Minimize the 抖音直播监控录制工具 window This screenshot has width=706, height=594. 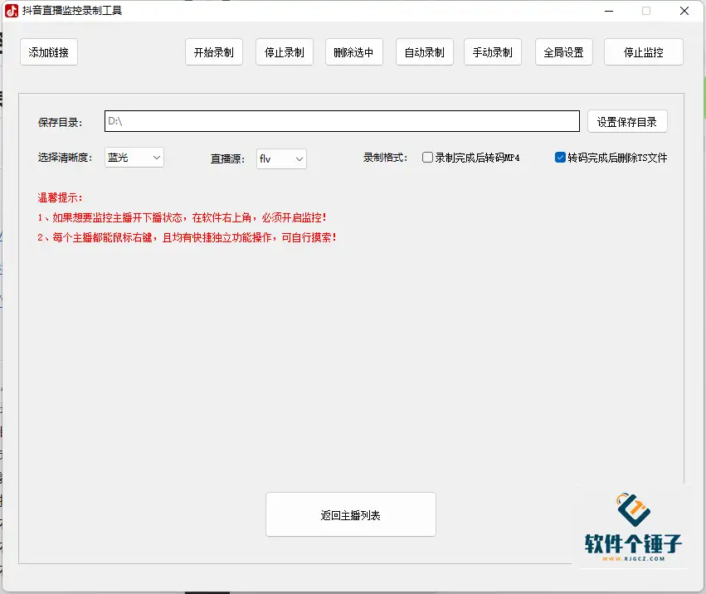click(609, 11)
